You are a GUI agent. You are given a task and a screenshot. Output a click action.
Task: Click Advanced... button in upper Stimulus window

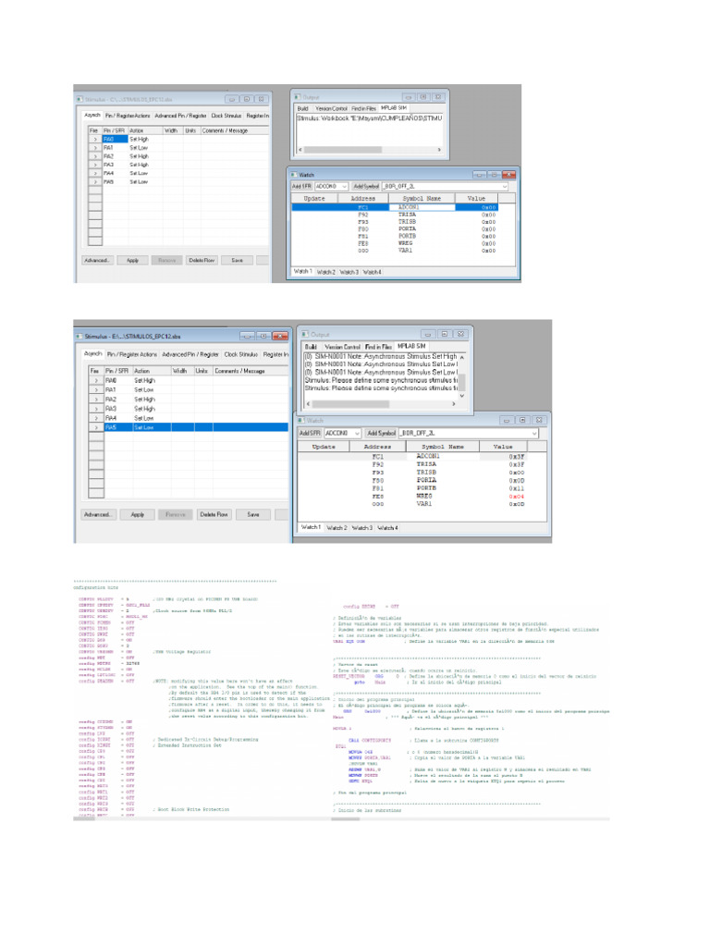tap(97, 260)
